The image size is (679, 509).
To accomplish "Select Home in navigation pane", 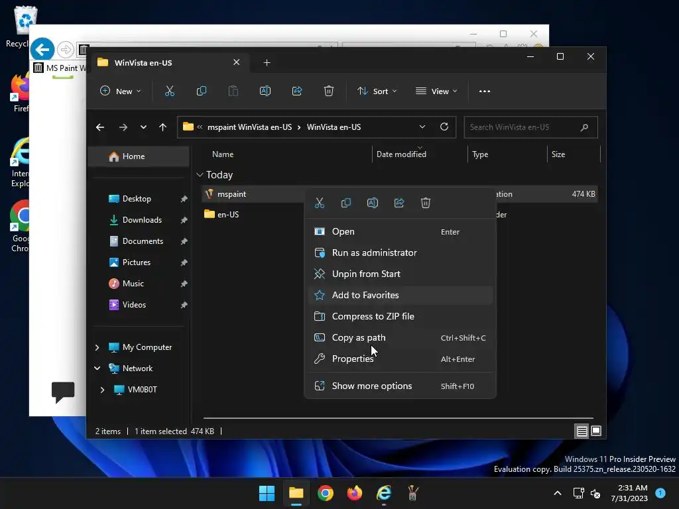I will click(x=139, y=156).
